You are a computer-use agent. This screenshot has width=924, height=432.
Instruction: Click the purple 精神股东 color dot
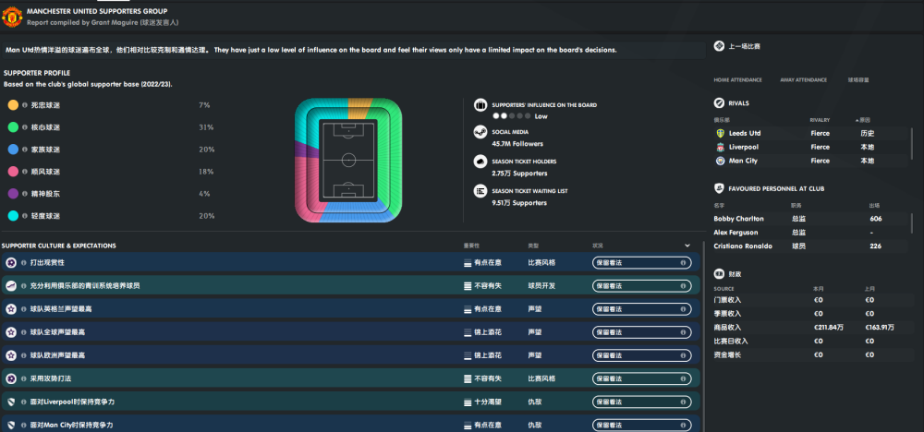tap(13, 194)
